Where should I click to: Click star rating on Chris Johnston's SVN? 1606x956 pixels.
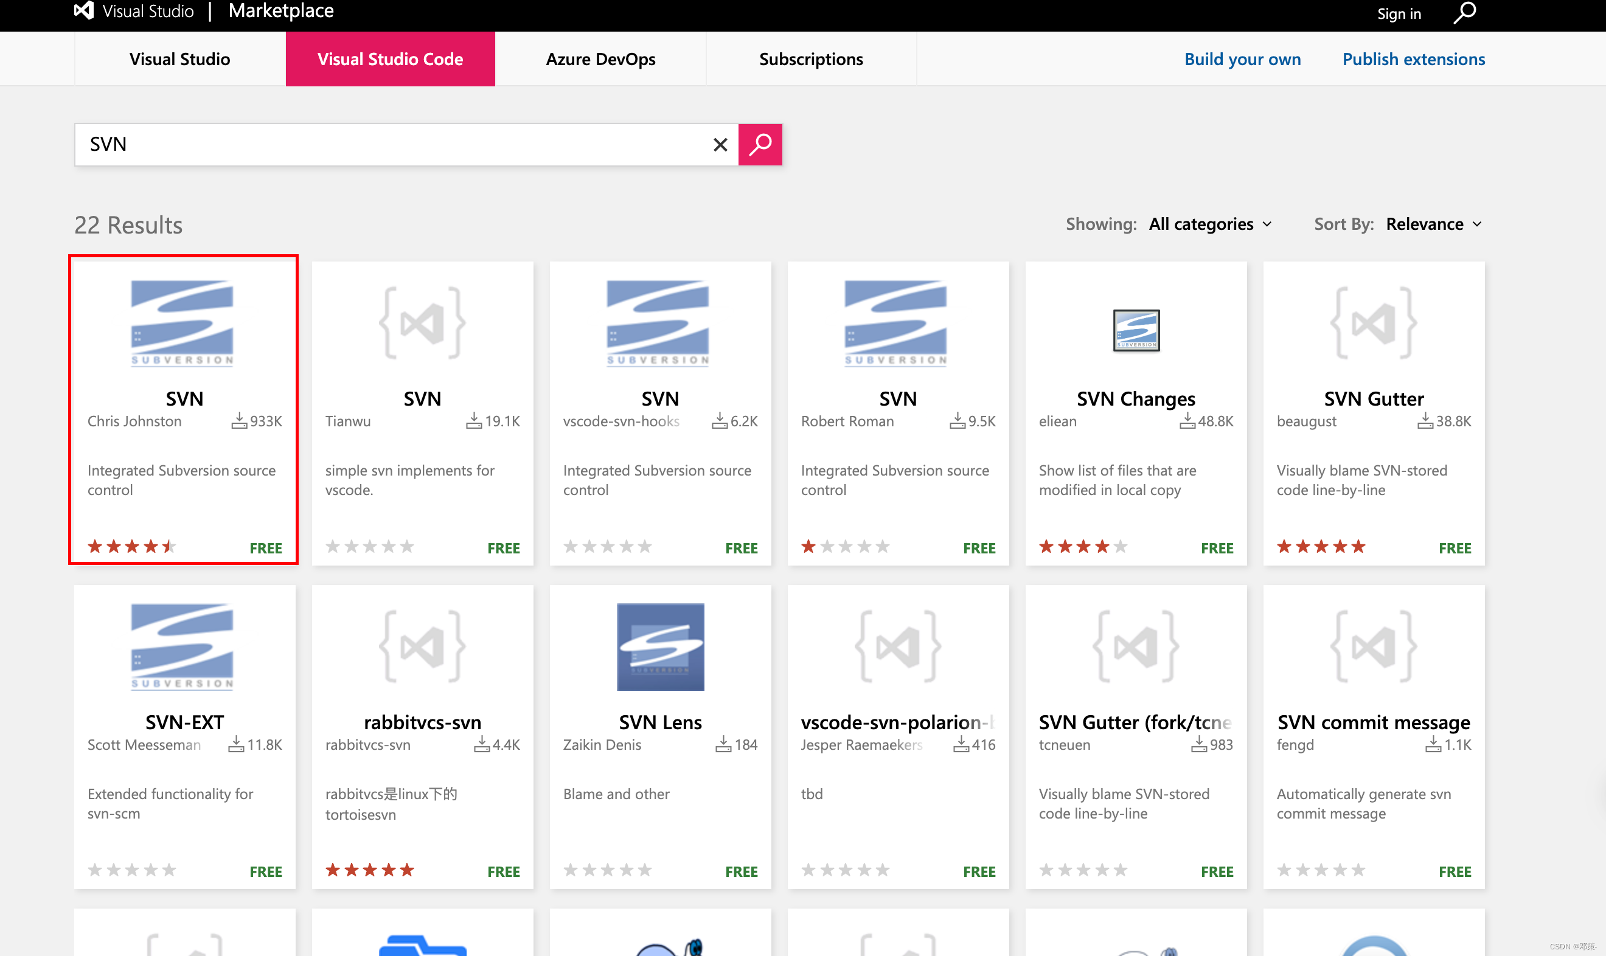[132, 546]
